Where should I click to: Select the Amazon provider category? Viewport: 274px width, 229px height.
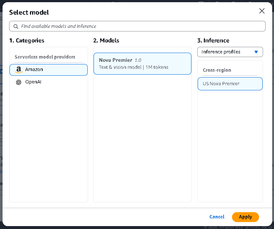click(49, 70)
